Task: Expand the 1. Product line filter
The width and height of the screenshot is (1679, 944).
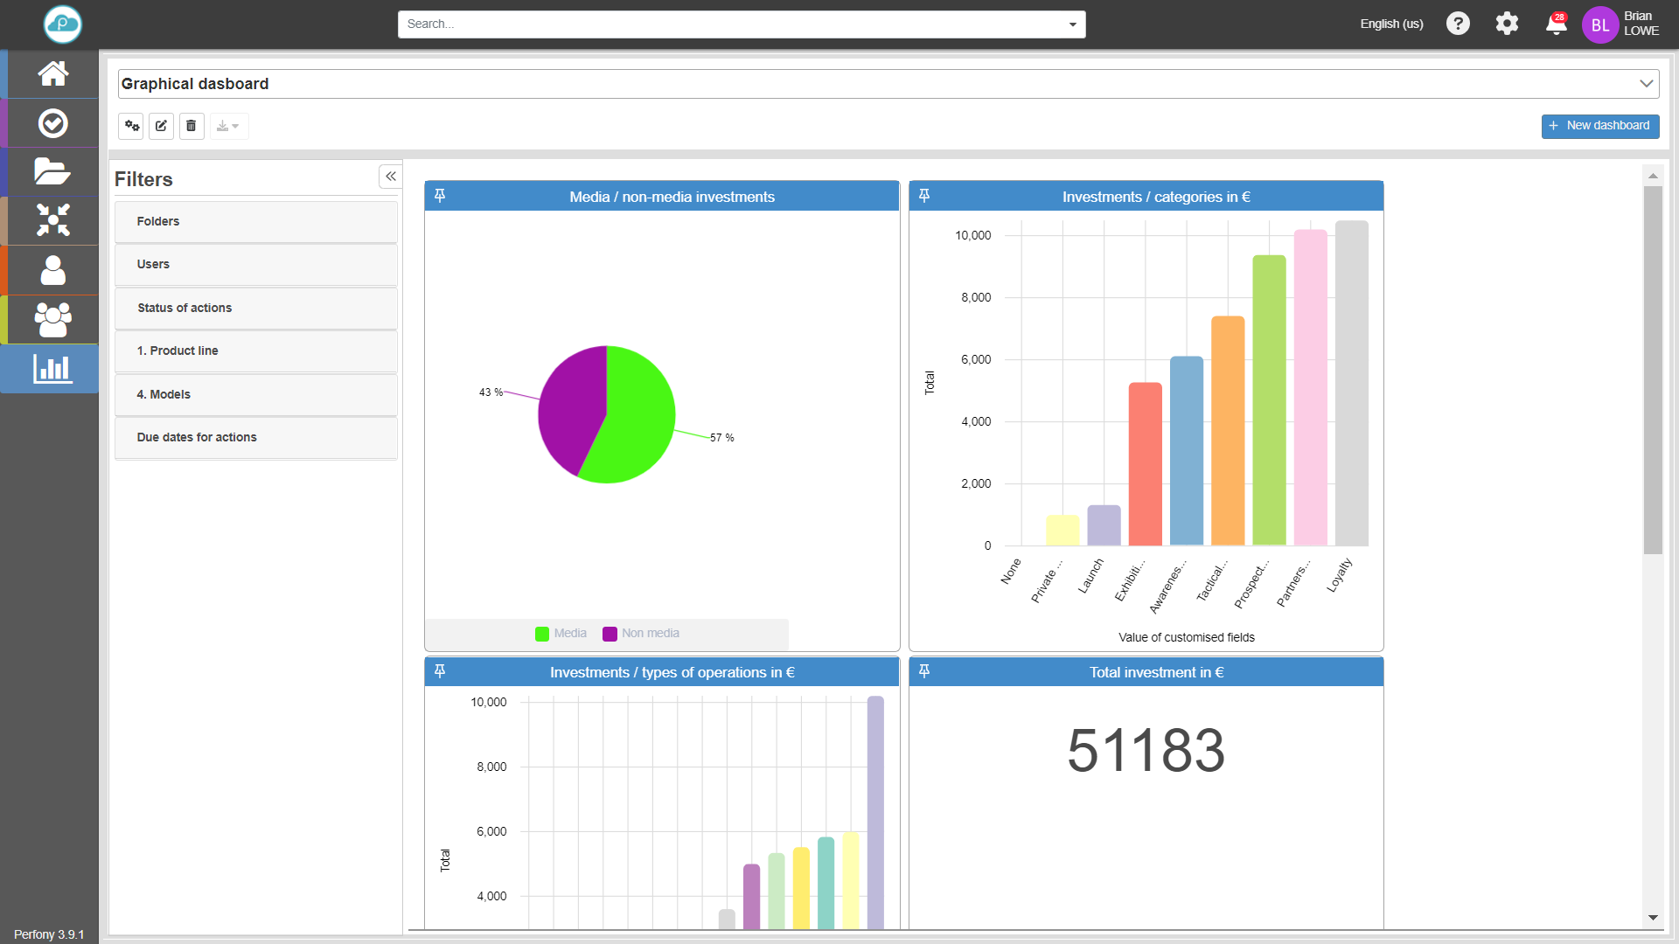Action: [255, 351]
